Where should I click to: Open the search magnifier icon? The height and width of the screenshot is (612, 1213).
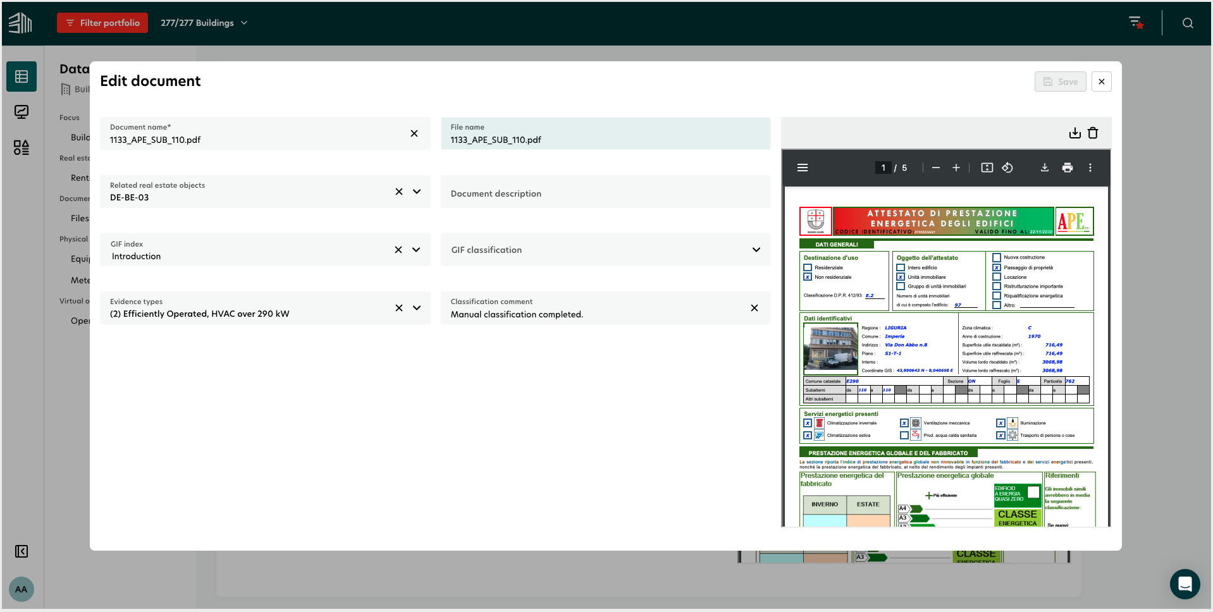(1188, 23)
